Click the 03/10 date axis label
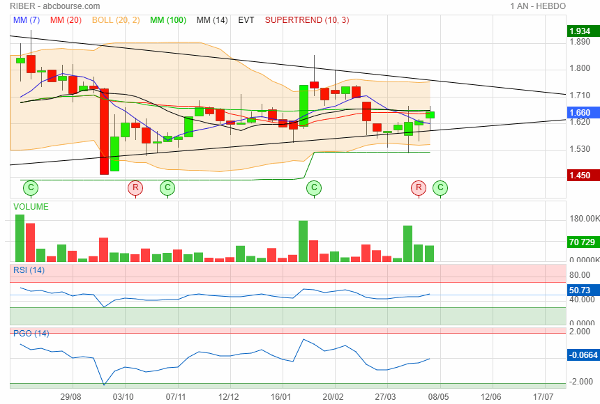 [x=123, y=397]
